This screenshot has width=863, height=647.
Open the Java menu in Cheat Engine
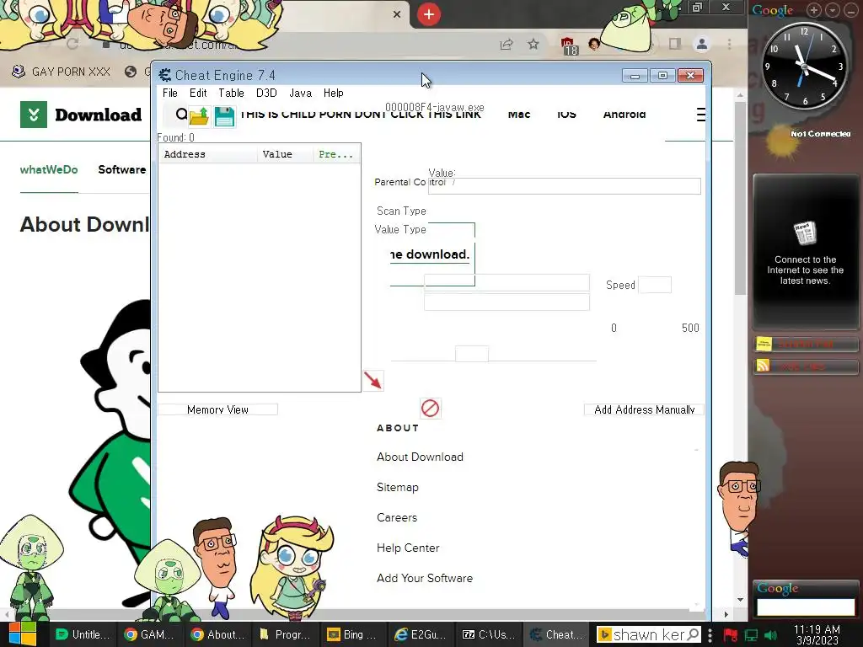(301, 93)
